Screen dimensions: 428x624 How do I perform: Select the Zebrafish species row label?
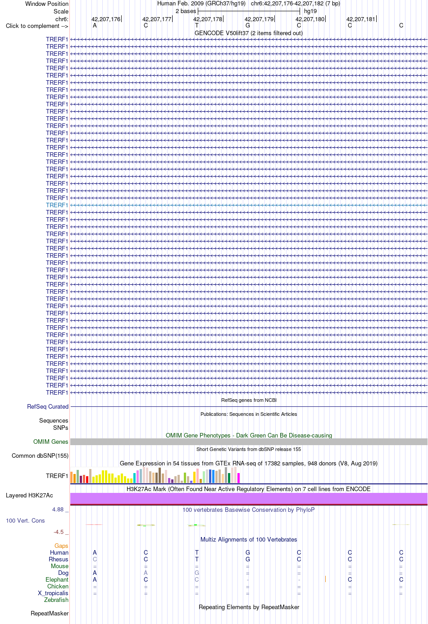(x=56, y=600)
